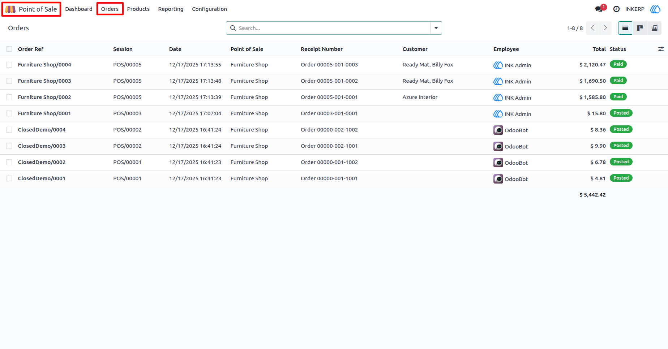Open the Orders menu
The height and width of the screenshot is (349, 668).
click(x=110, y=9)
